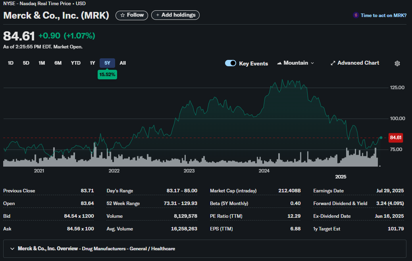Select the 6M time range
412x261 pixels.
[x=58, y=63]
